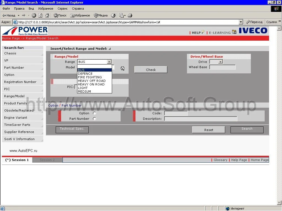Screen dimensions: 282x211
Task: Open the Drive dropdown
Action: click(x=220, y=62)
